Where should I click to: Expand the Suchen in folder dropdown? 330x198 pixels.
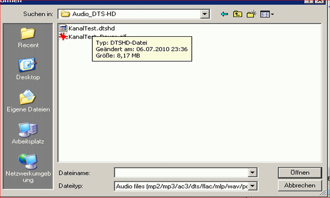point(206,14)
